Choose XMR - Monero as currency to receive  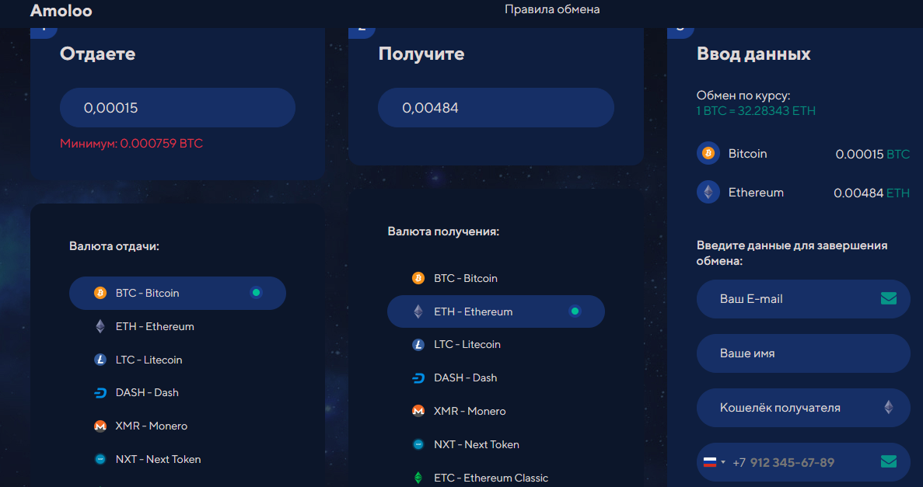[x=495, y=411]
